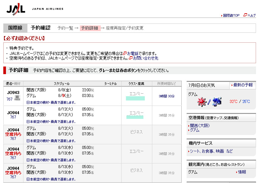Image resolution: width=258 pixels, height=183 pixels.
Task: Open グアム airport information link
Action: click(x=195, y=130)
